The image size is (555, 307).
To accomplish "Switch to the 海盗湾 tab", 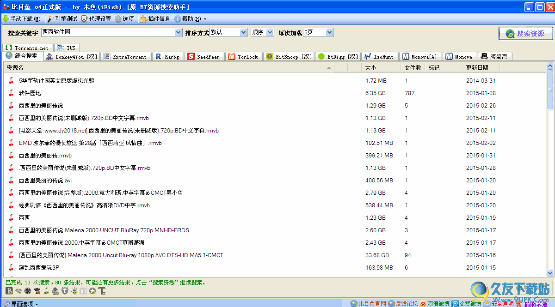I will click(x=495, y=56).
